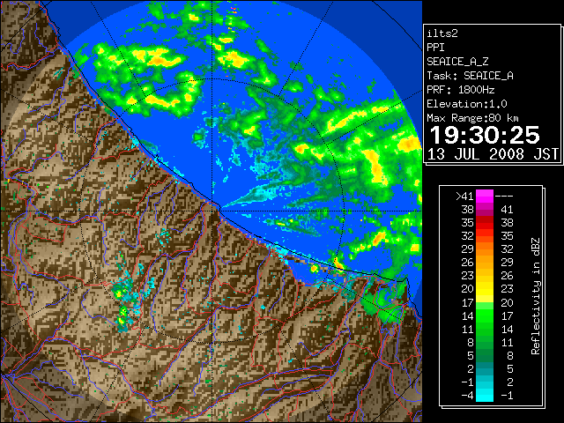Viewport: 564px width, 423px height.
Task: Click the 'Task: SEAICE_A' line
Action: [x=470, y=76]
